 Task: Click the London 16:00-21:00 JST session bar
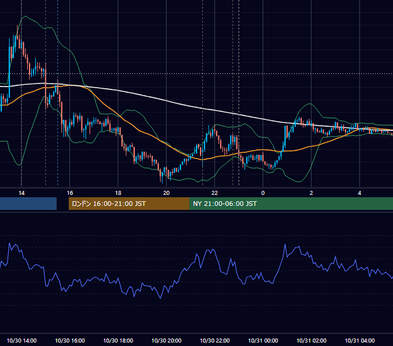pos(129,204)
